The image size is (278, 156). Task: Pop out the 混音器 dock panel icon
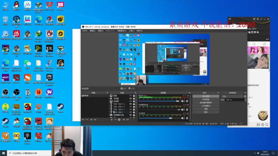coord(189,93)
